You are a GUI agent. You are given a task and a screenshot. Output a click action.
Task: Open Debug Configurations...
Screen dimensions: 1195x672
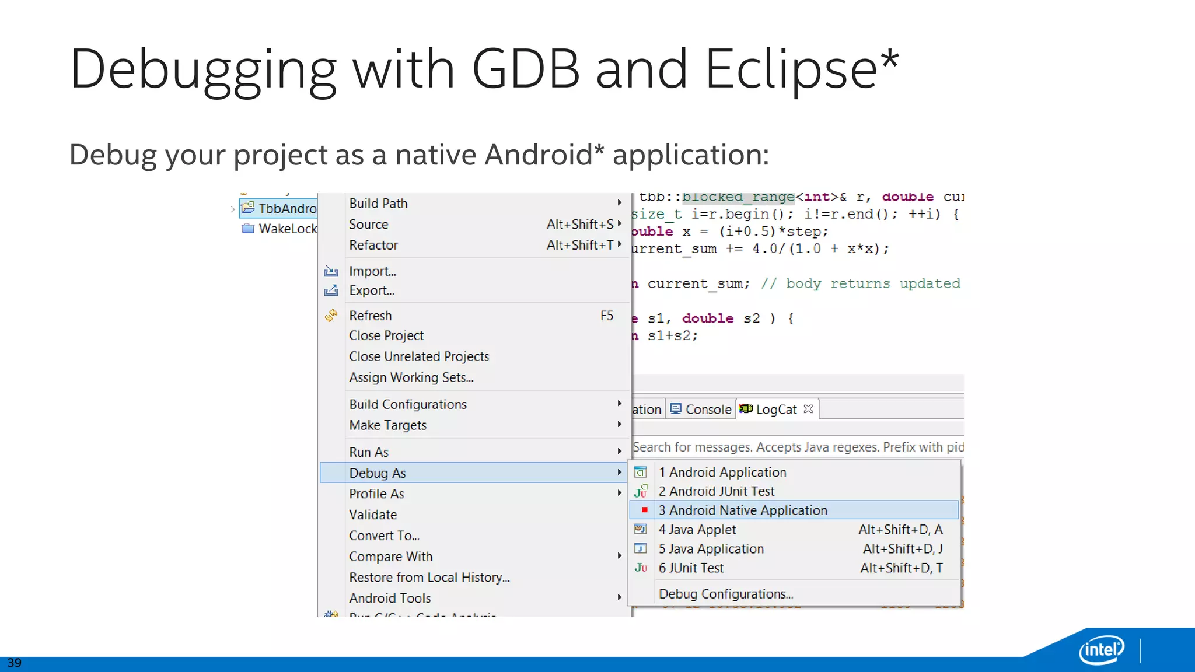click(794, 593)
